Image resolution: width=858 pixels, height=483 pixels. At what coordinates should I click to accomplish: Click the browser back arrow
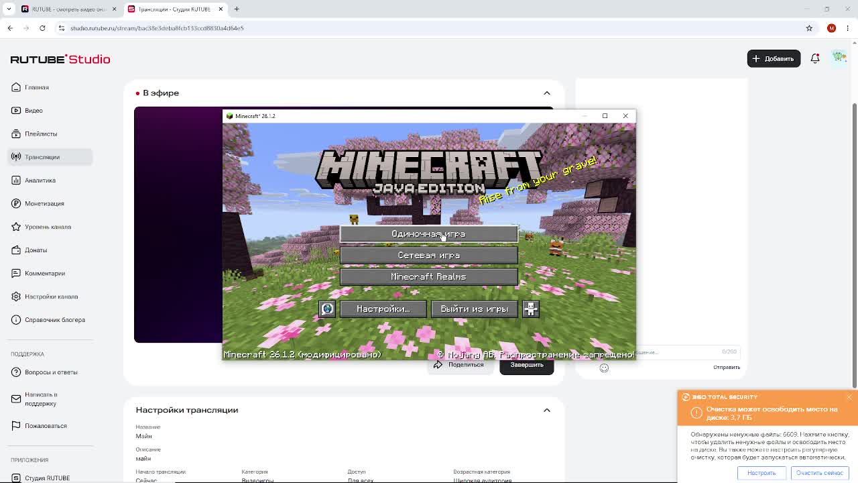tap(10, 28)
